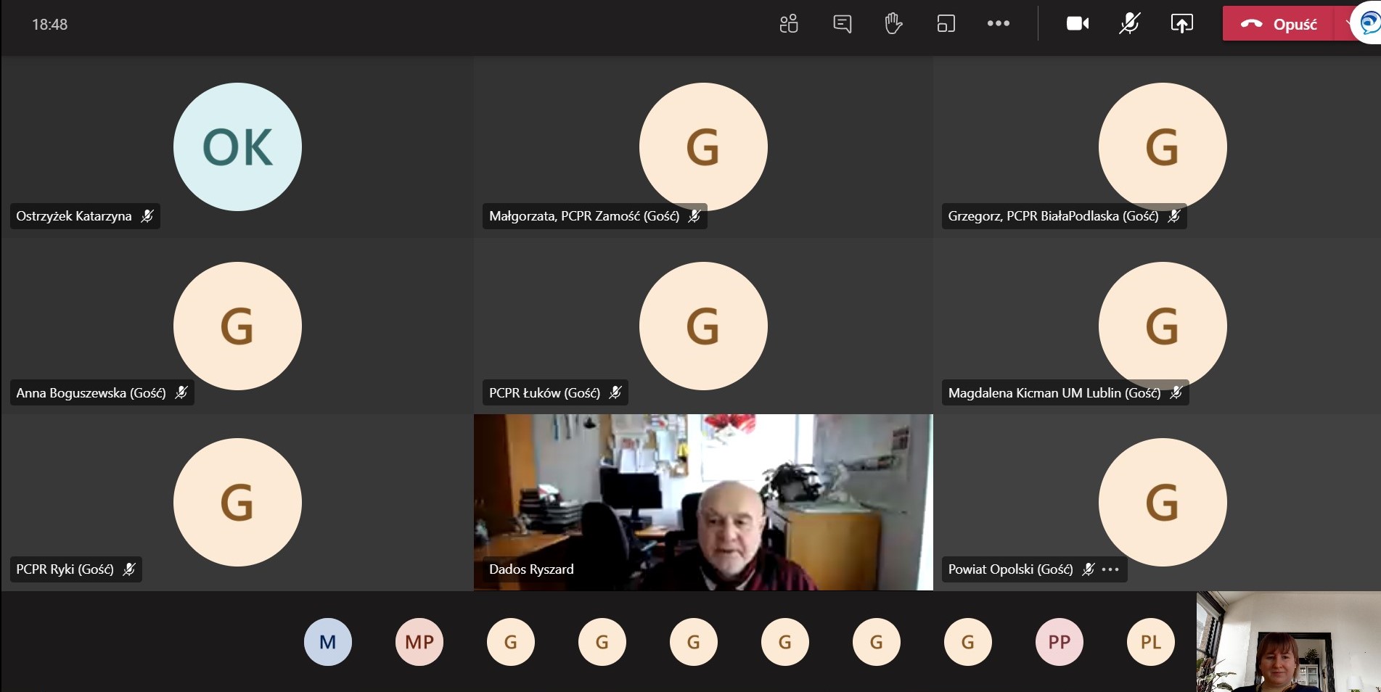
Task: Open the breakout rooms icon
Action: coord(946,24)
